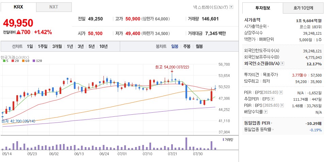Click the PBR value 1.48배
This screenshot has height=162, width=326.
tap(298, 106)
